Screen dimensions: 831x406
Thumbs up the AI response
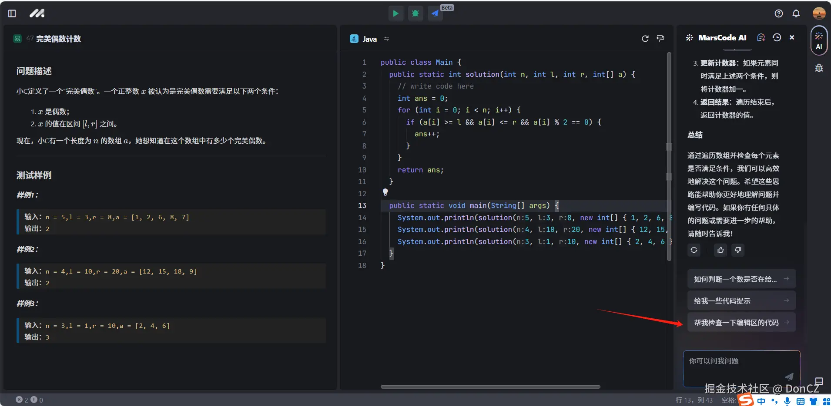720,250
